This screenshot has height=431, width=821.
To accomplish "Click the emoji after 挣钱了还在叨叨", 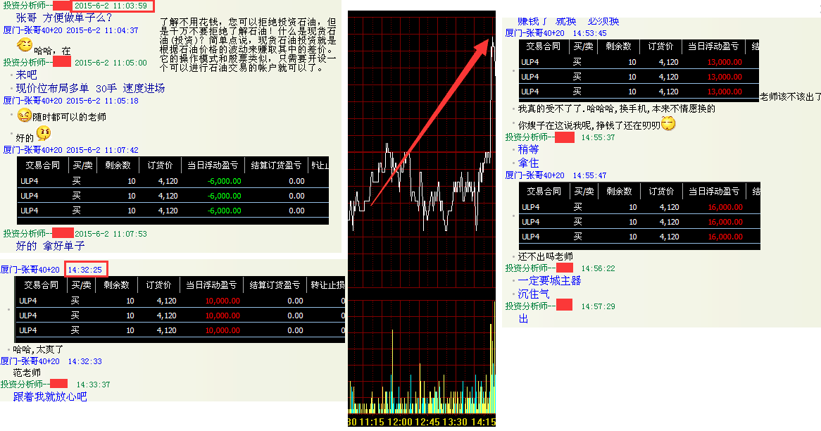I will (x=669, y=124).
